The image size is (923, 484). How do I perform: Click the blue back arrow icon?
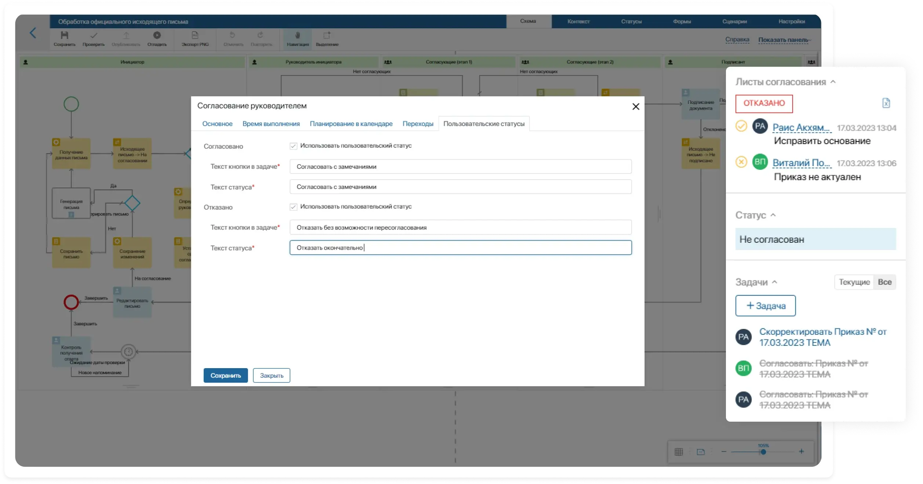coord(33,33)
